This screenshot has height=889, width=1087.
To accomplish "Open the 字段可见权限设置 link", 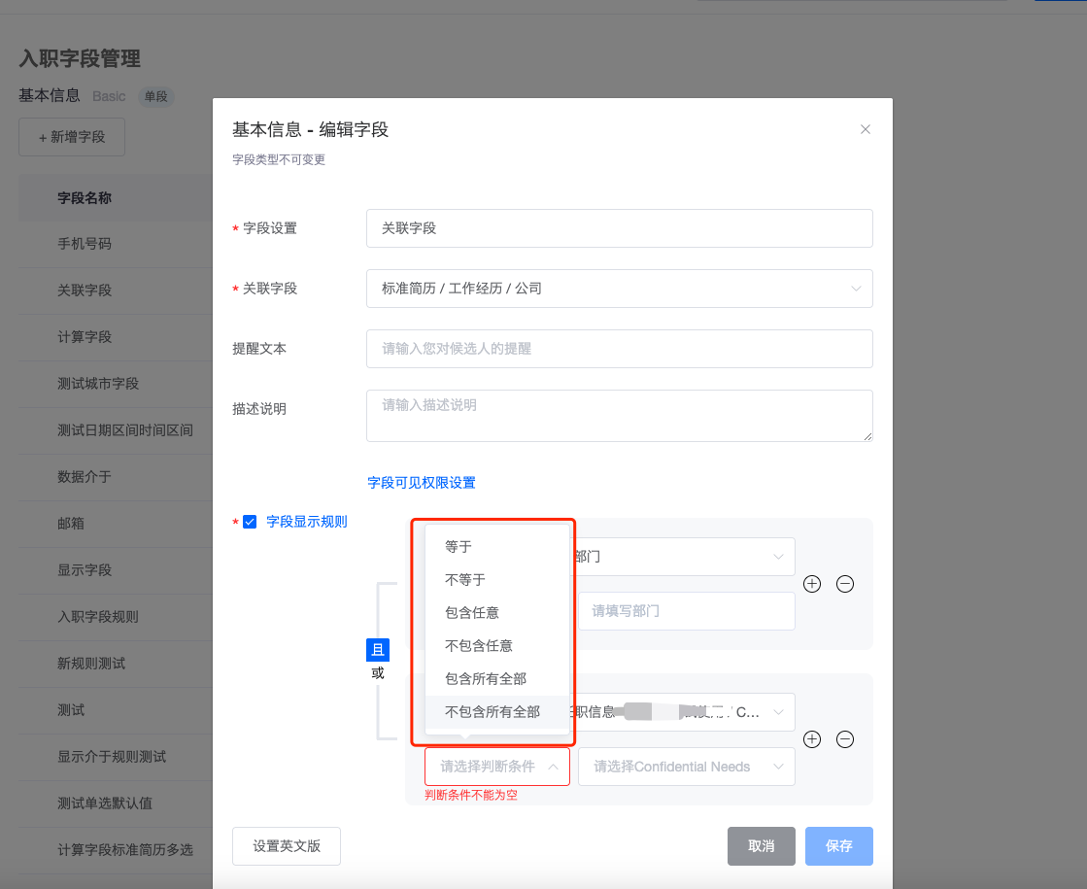I will (x=422, y=483).
